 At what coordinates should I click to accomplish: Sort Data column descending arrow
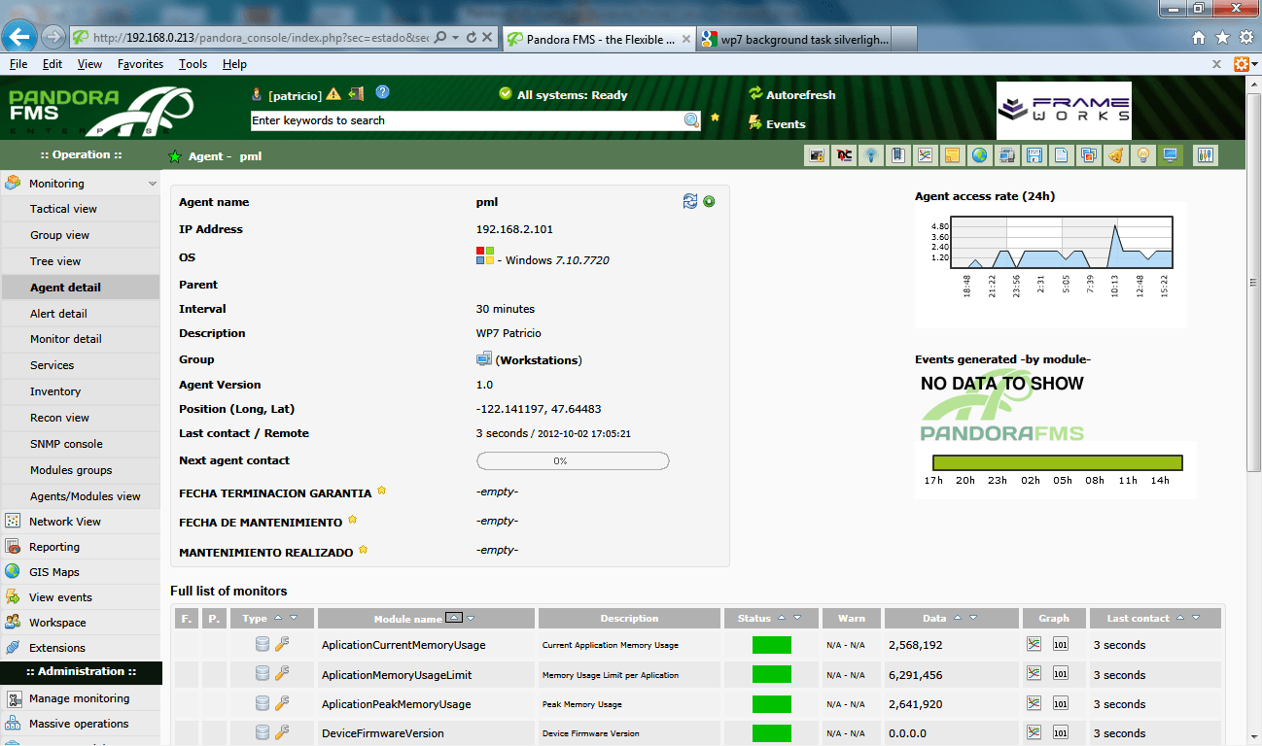pyautogui.click(x=973, y=618)
